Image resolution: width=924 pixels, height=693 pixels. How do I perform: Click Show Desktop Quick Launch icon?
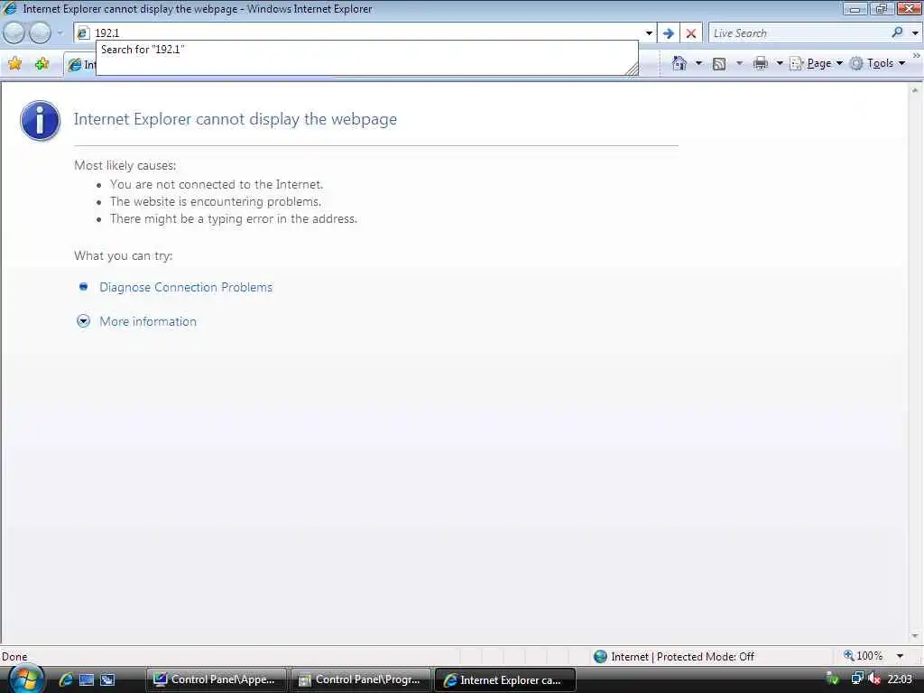tap(87, 679)
